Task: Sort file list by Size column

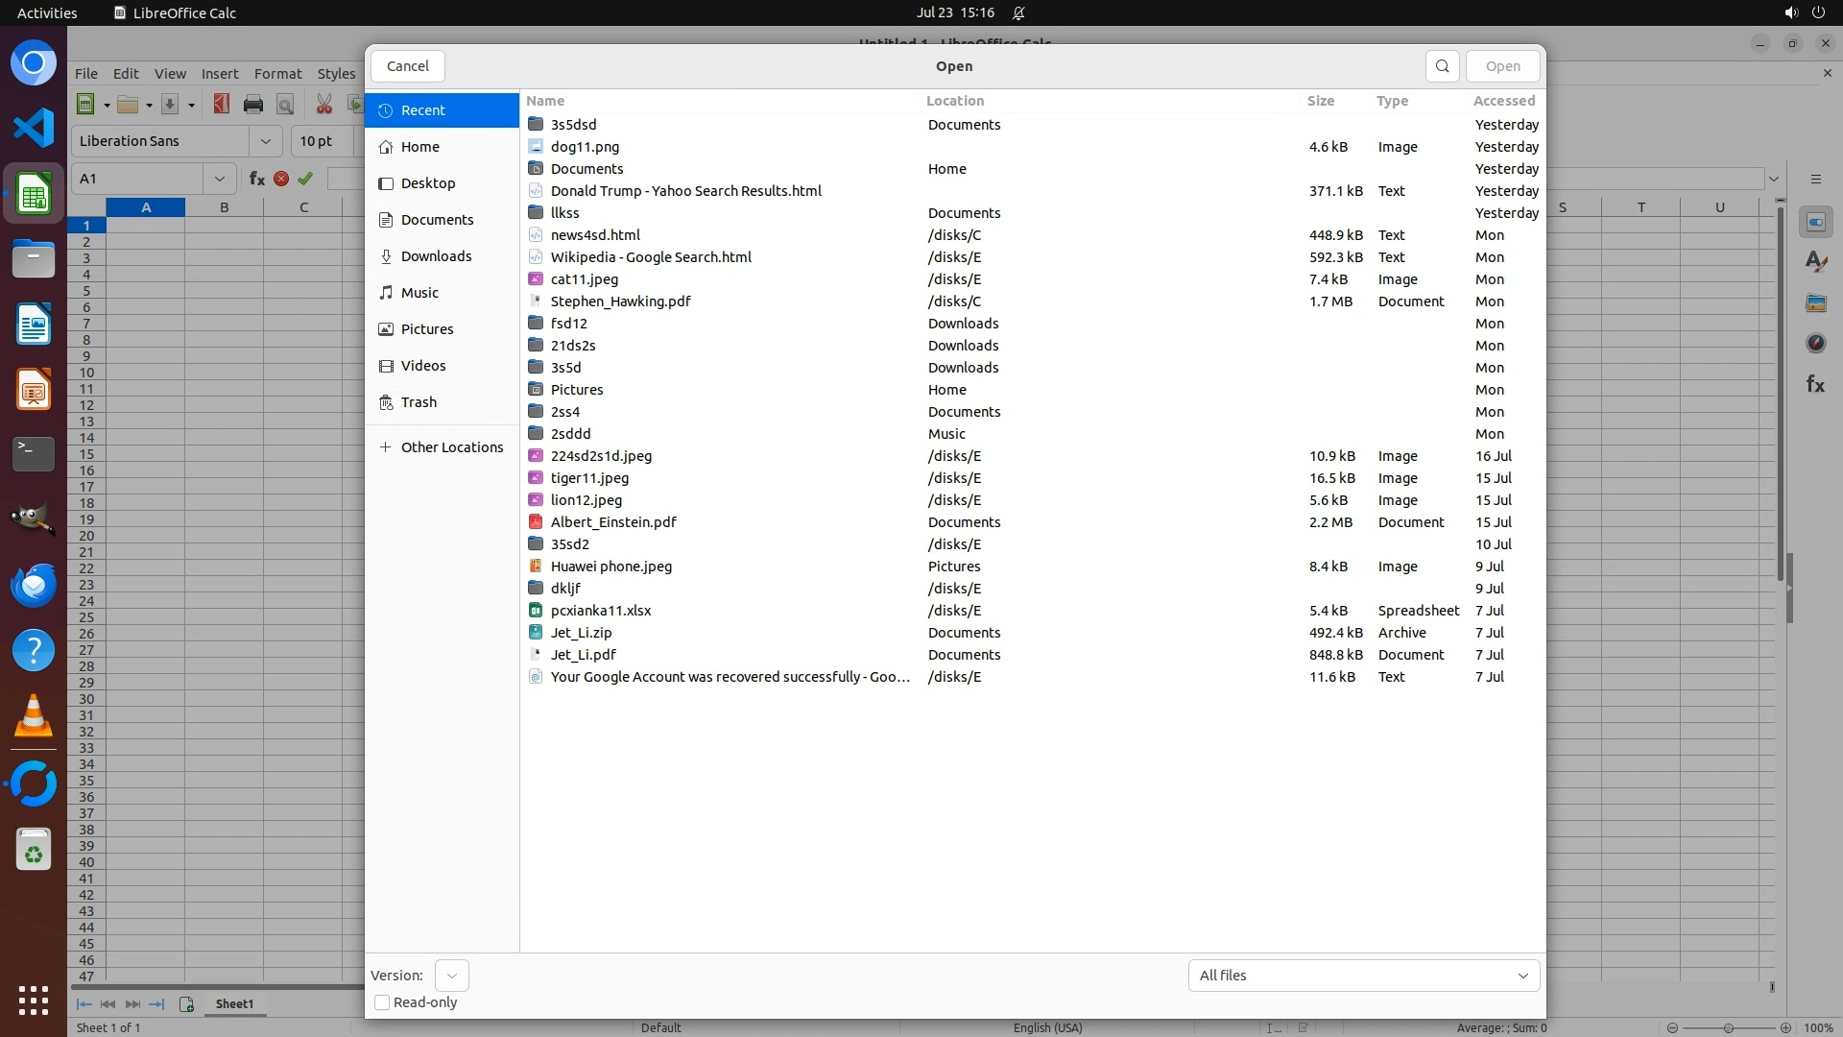Action: [x=1320, y=101]
